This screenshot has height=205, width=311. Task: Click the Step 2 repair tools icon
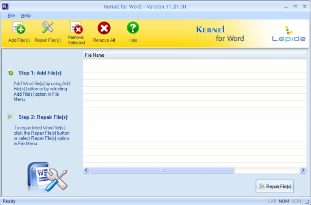(9, 116)
